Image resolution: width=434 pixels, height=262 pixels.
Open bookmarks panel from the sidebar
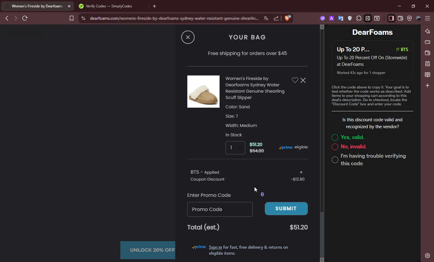coord(427,64)
